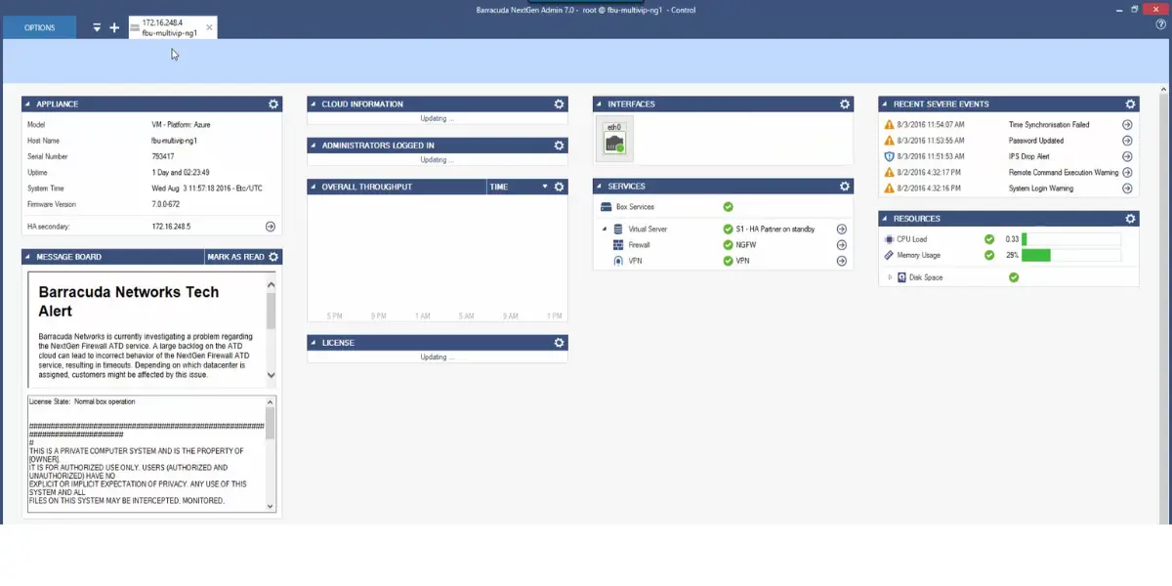The width and height of the screenshot is (1172, 586).
Task: Collapse the Recent Severe Events panel
Action: coord(885,104)
